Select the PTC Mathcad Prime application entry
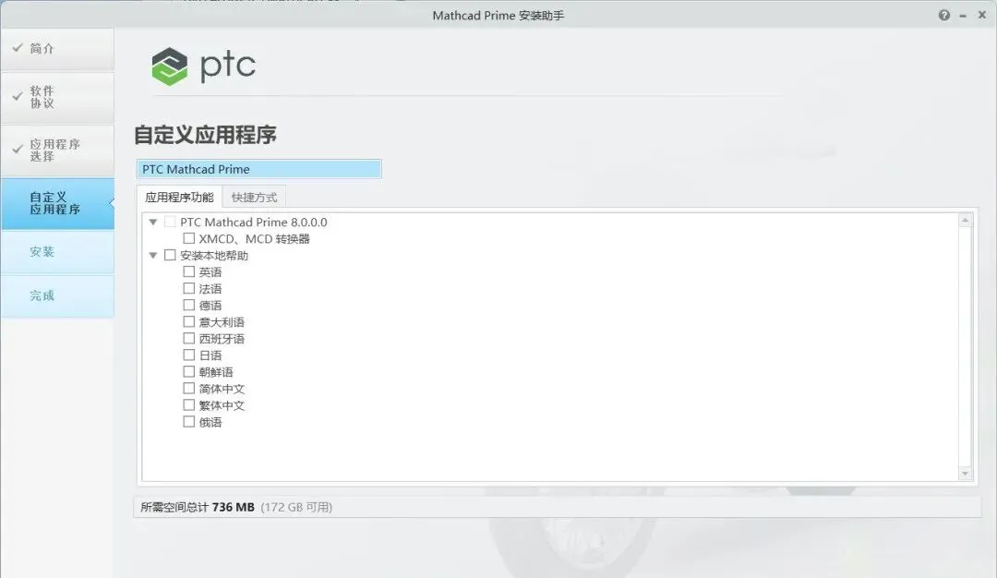The image size is (997, 578). tap(258, 169)
